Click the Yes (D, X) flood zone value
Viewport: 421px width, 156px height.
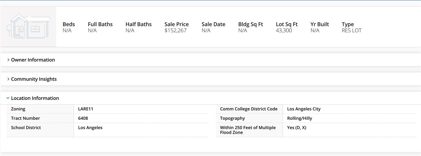[296, 127]
